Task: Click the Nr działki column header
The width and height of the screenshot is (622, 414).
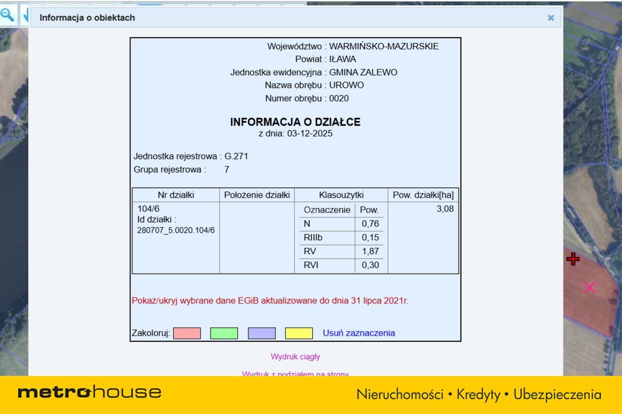Action: [176, 195]
